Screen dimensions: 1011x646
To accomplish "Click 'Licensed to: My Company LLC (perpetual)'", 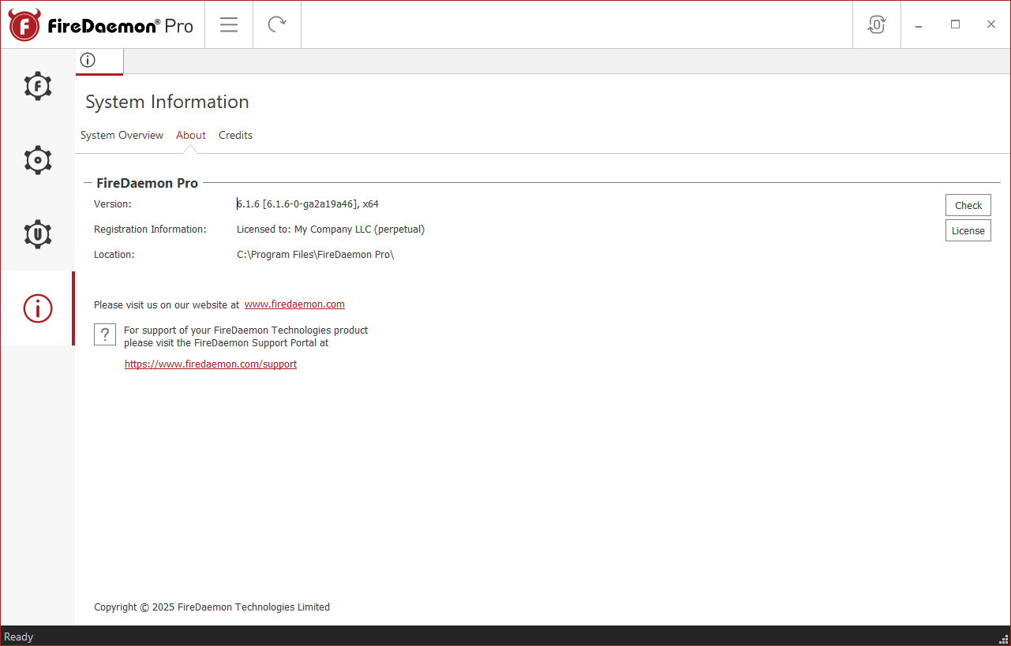I will 331,230.
